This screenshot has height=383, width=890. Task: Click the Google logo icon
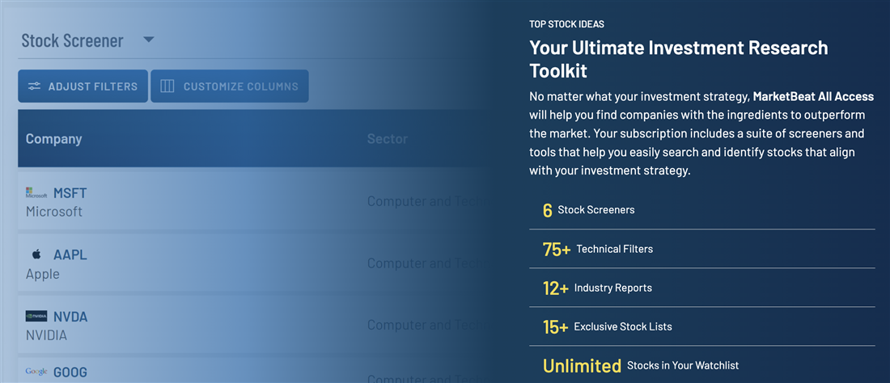[x=36, y=372]
